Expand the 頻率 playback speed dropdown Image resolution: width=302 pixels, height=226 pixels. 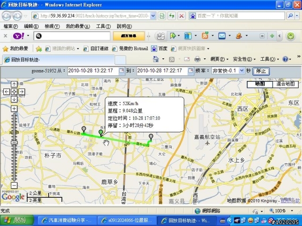[242, 71]
